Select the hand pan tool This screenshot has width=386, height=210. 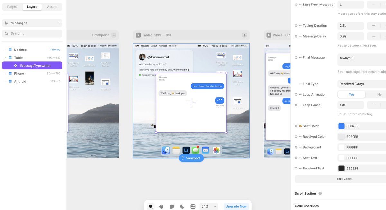[x=161, y=206]
